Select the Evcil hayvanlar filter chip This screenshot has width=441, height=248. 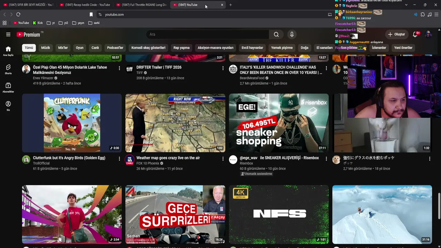[x=252, y=48]
